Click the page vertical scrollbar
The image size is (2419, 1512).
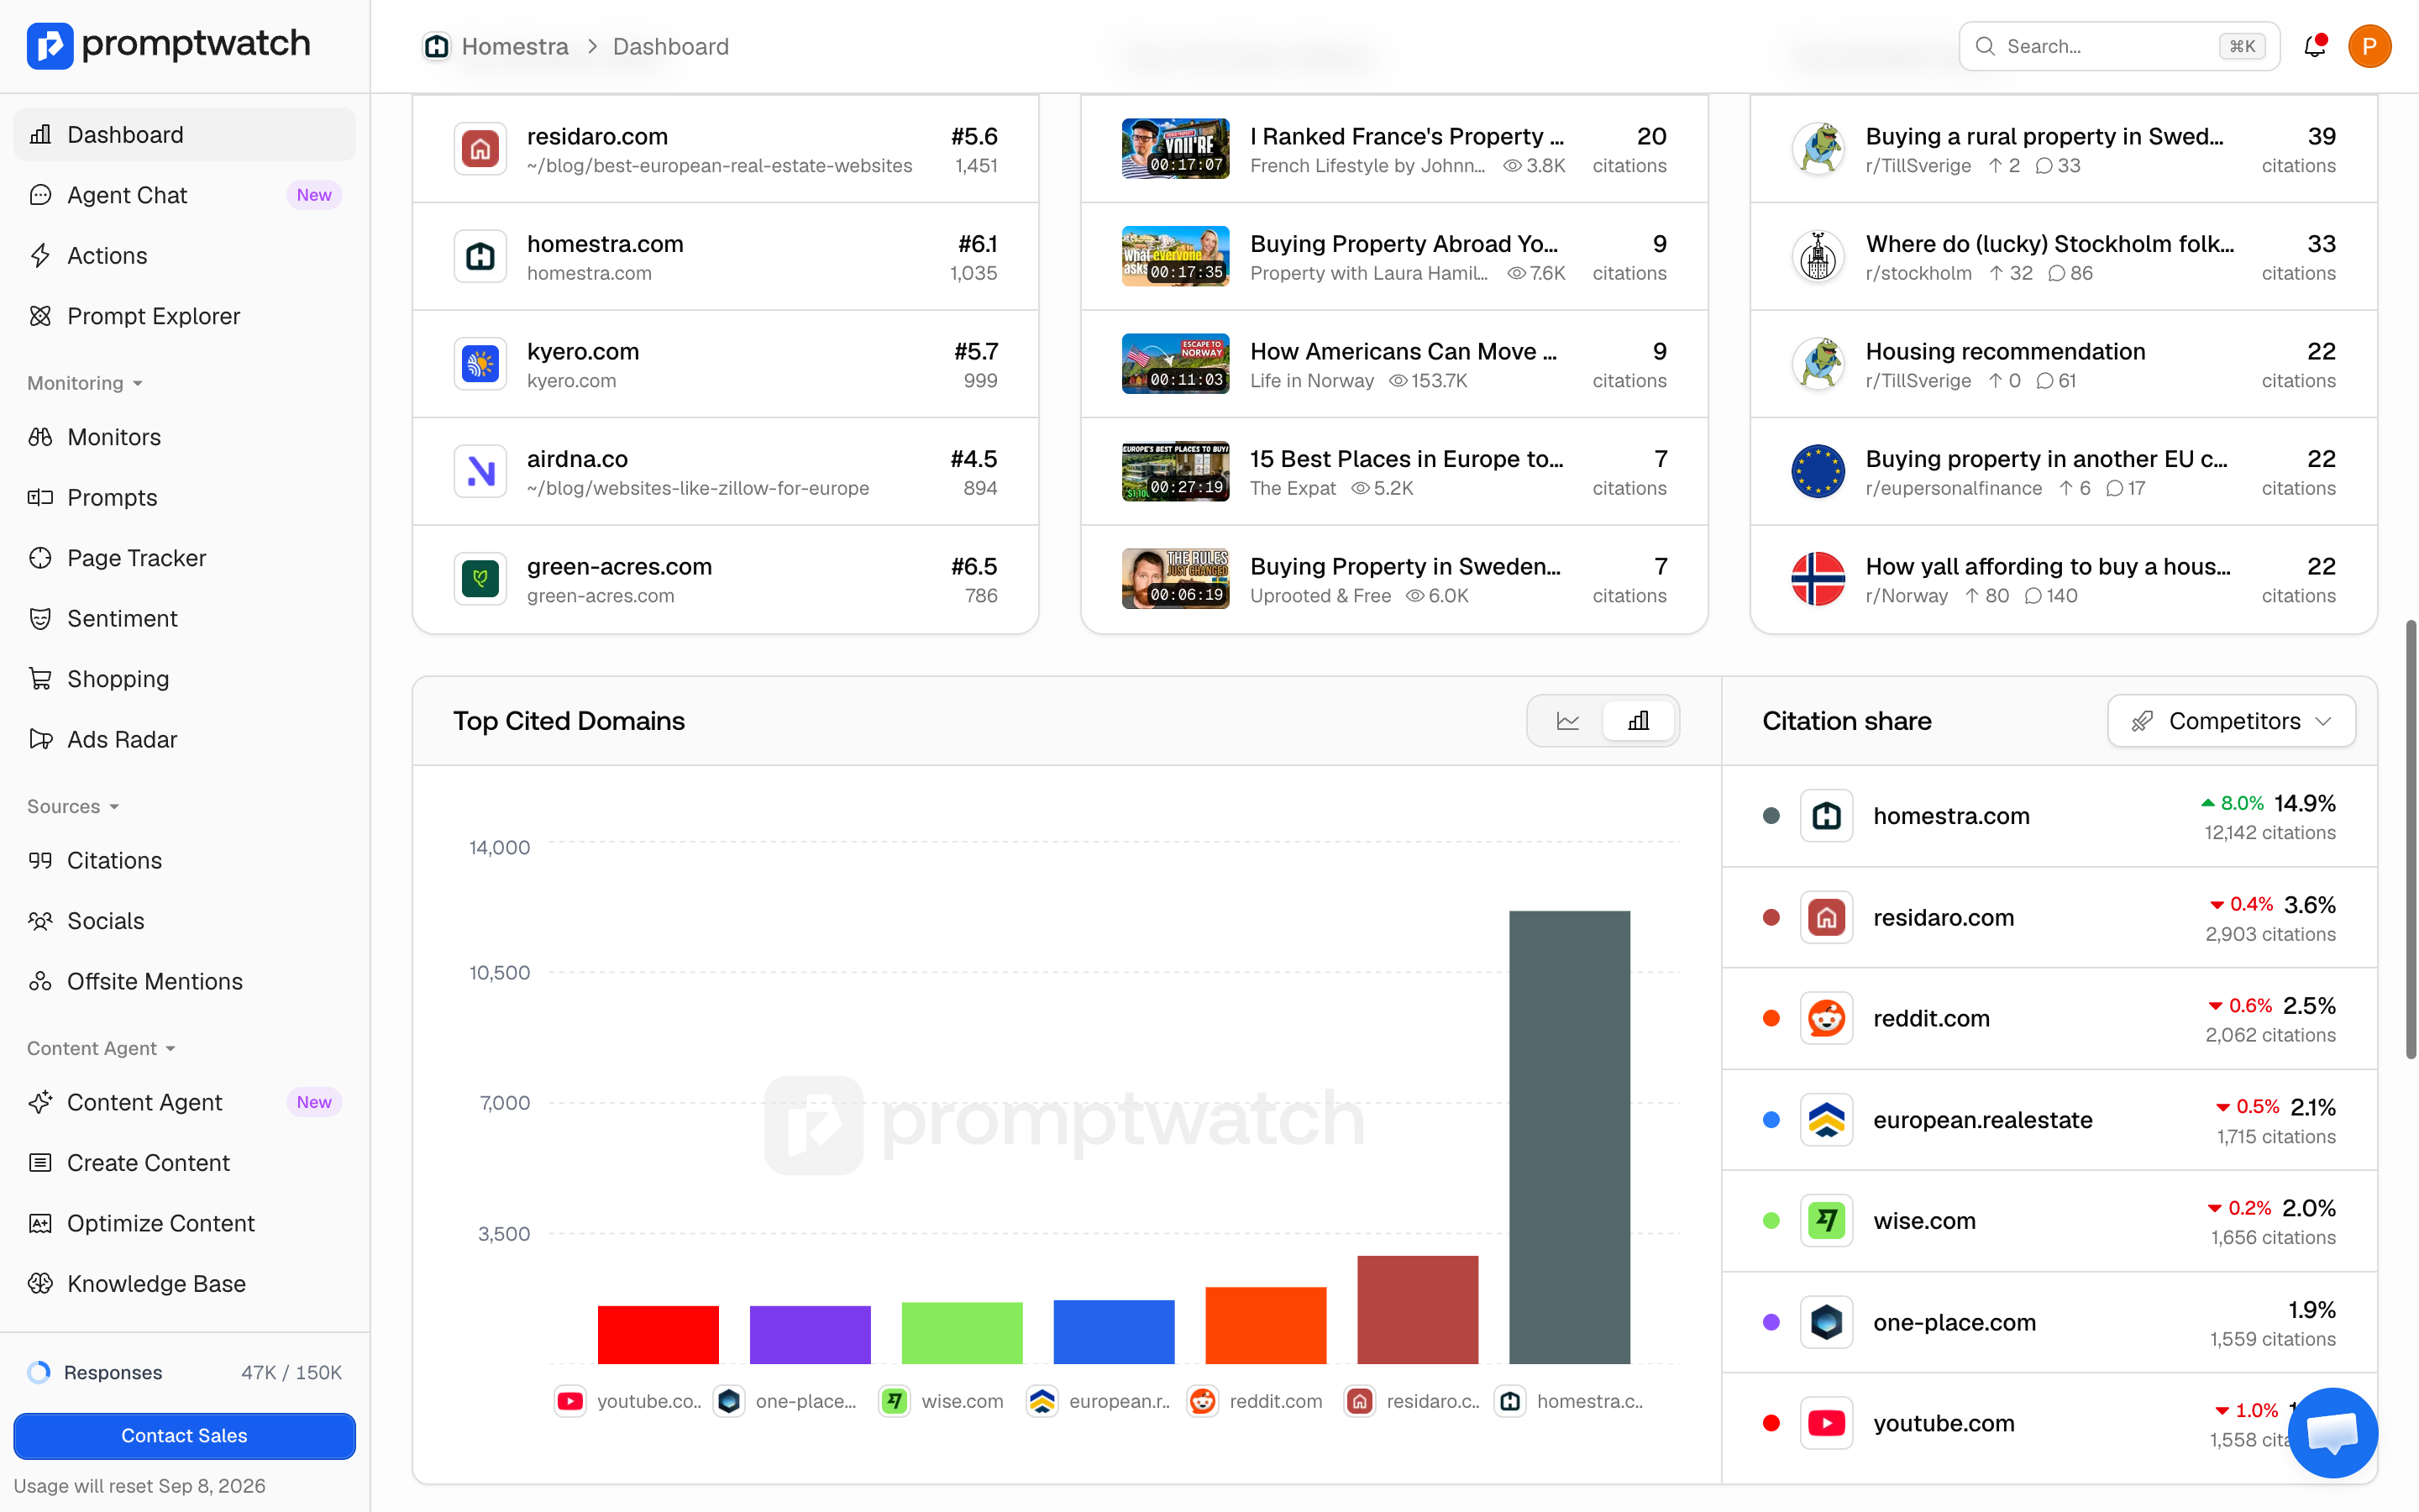(2410, 840)
